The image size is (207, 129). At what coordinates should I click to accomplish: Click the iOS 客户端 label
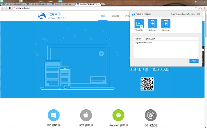pos(86,125)
